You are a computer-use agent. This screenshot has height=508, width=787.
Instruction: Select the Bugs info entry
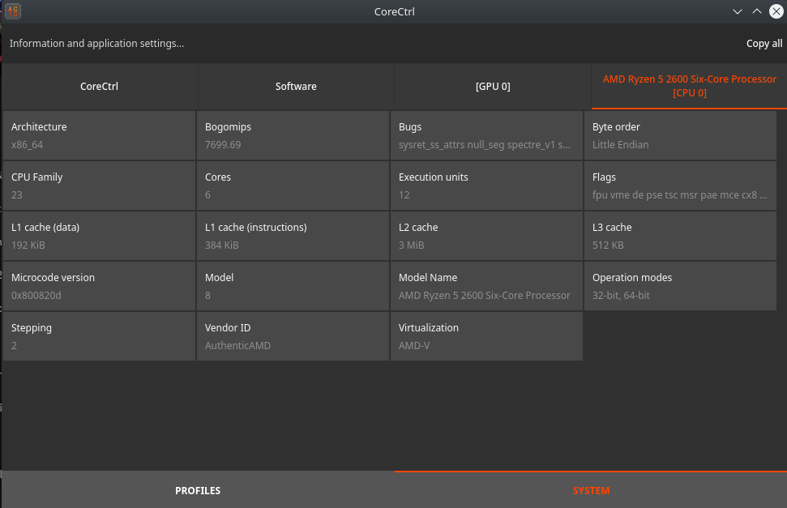click(x=486, y=135)
